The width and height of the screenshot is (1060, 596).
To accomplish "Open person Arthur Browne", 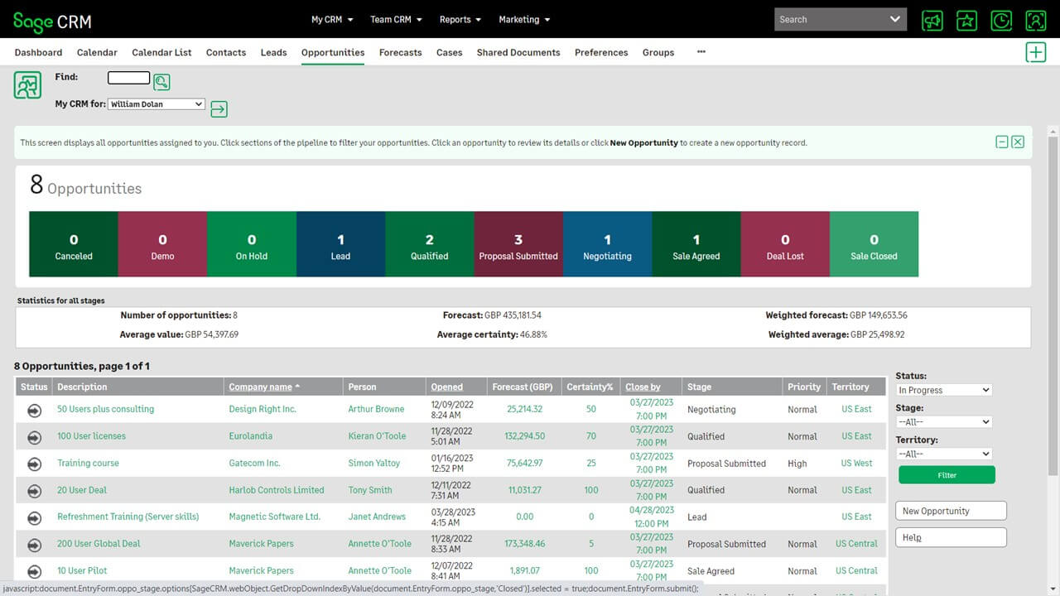I will [376, 410].
